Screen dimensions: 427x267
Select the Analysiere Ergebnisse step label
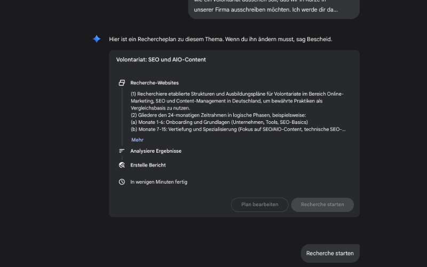(156, 151)
